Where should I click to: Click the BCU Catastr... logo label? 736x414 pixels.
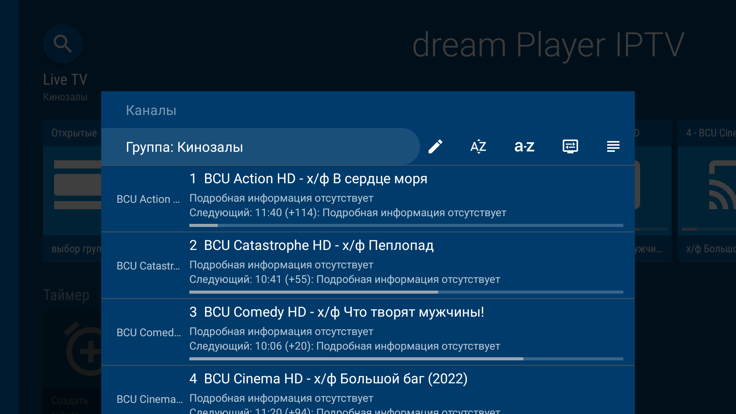(148, 266)
